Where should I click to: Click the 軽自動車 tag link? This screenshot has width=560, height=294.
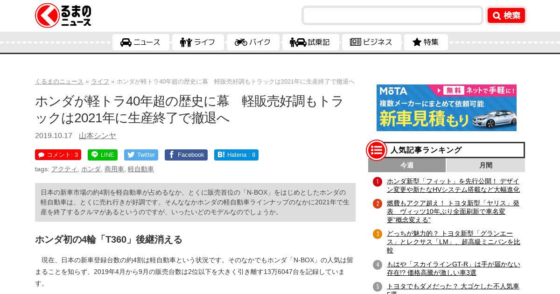(141, 169)
